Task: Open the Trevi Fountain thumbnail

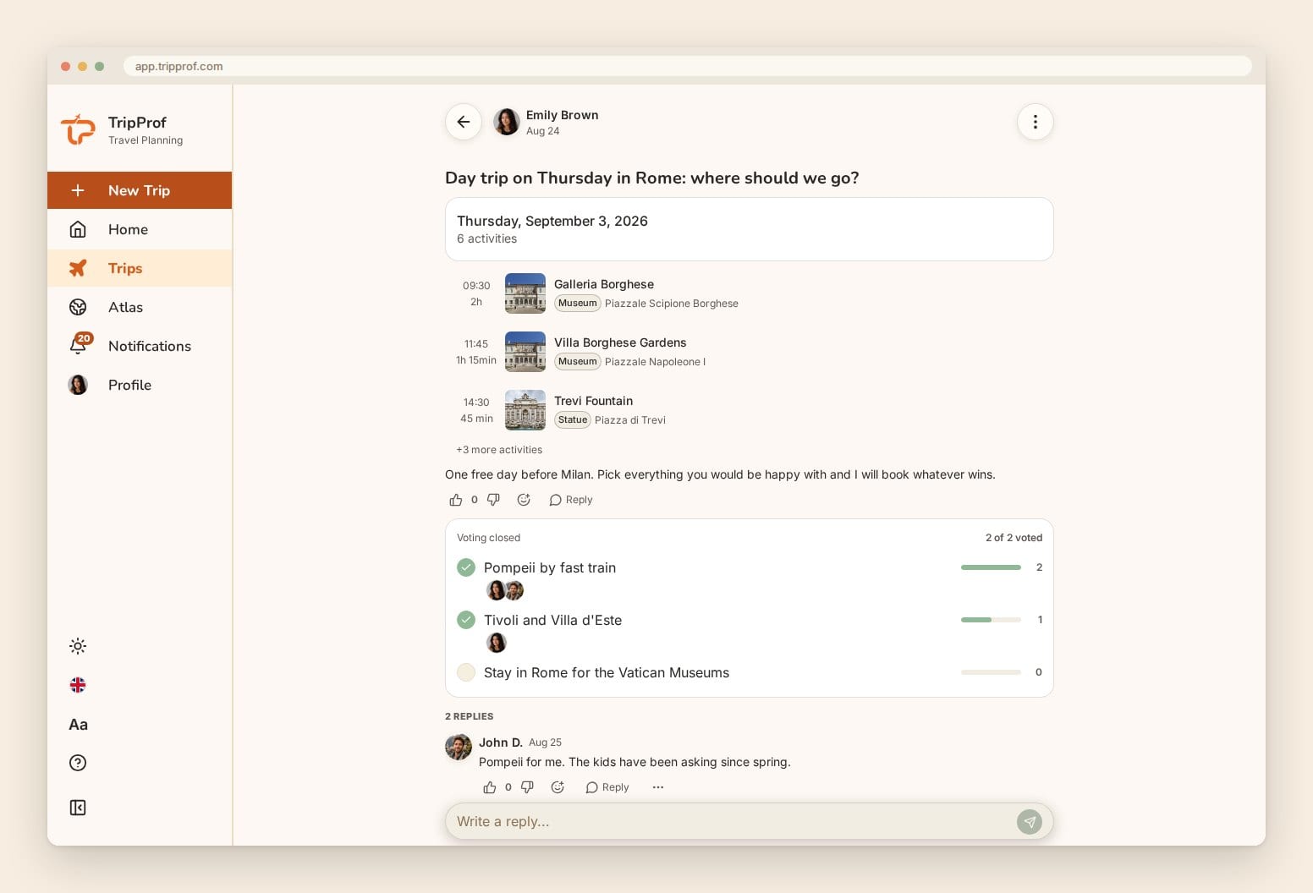Action: click(x=525, y=410)
